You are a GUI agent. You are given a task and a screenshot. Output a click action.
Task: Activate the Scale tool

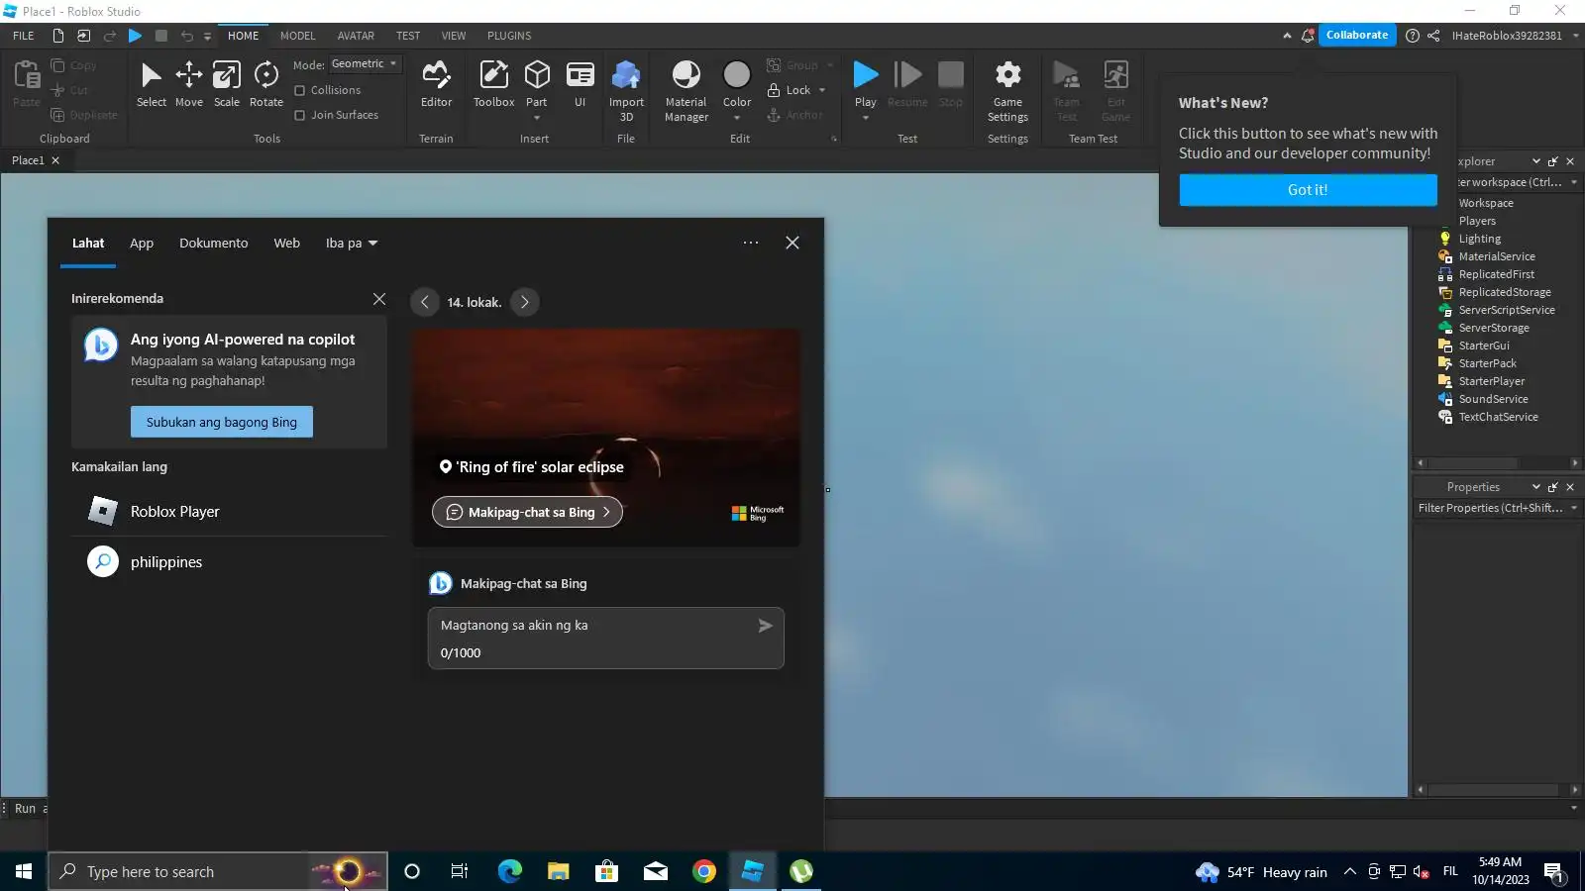[227, 84]
